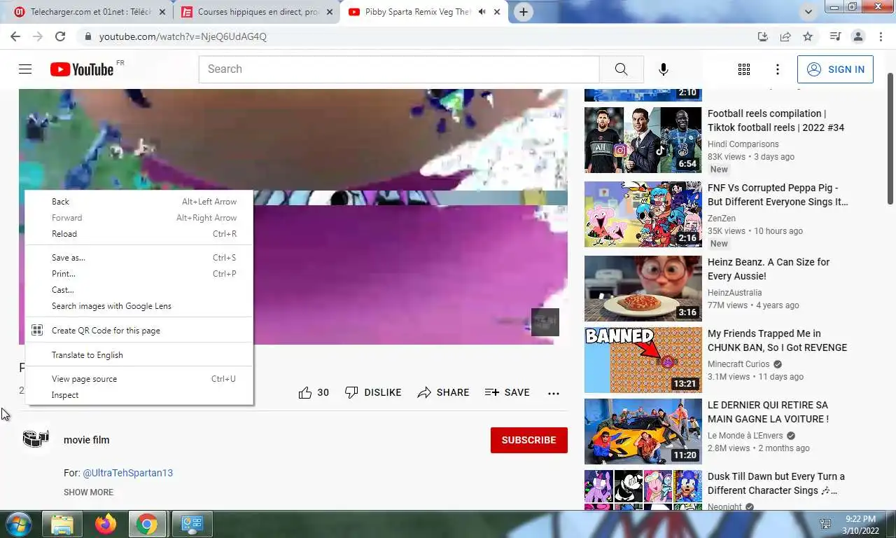Click the DISLIKE button

(373, 392)
